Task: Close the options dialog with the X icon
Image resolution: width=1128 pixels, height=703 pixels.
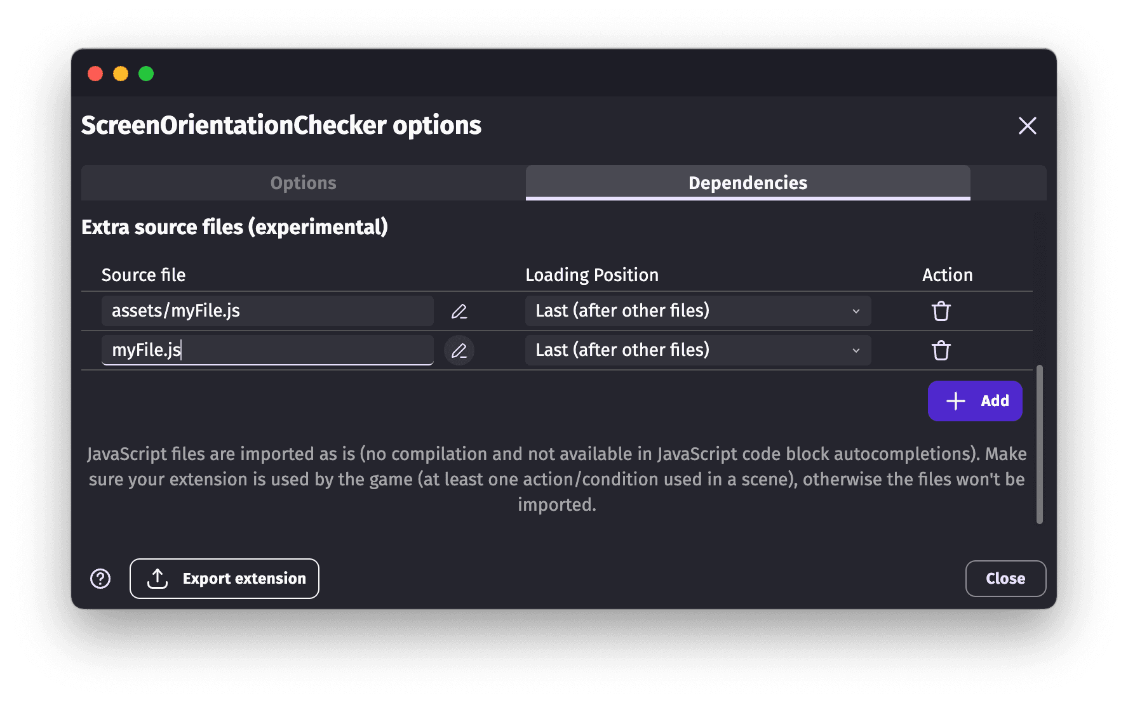Action: 1027,126
